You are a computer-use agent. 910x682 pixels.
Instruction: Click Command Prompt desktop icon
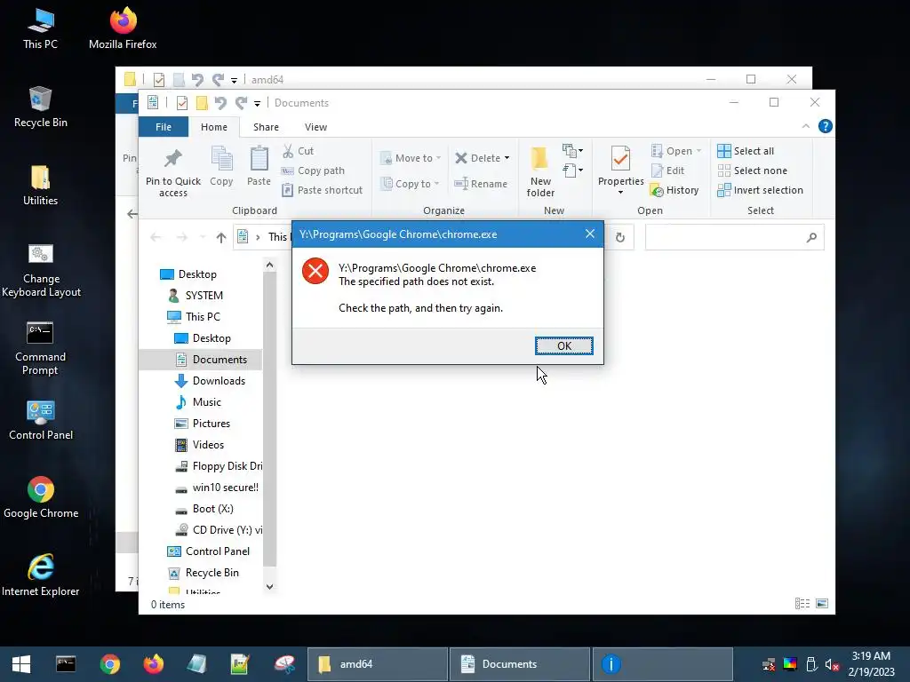[x=40, y=348]
